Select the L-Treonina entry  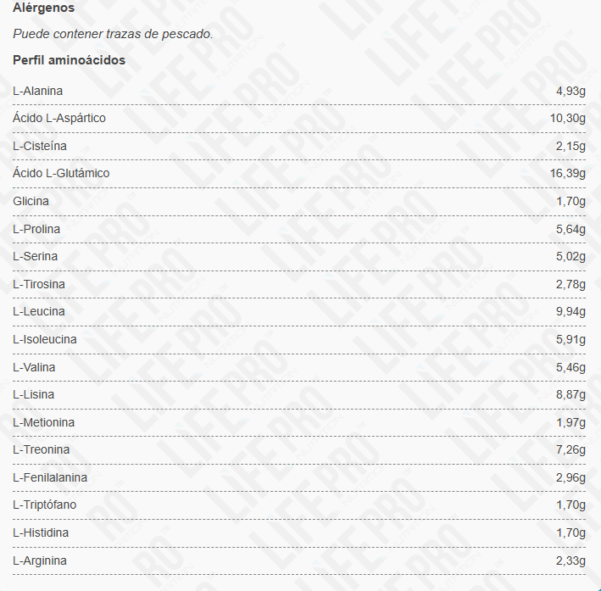[x=42, y=449]
